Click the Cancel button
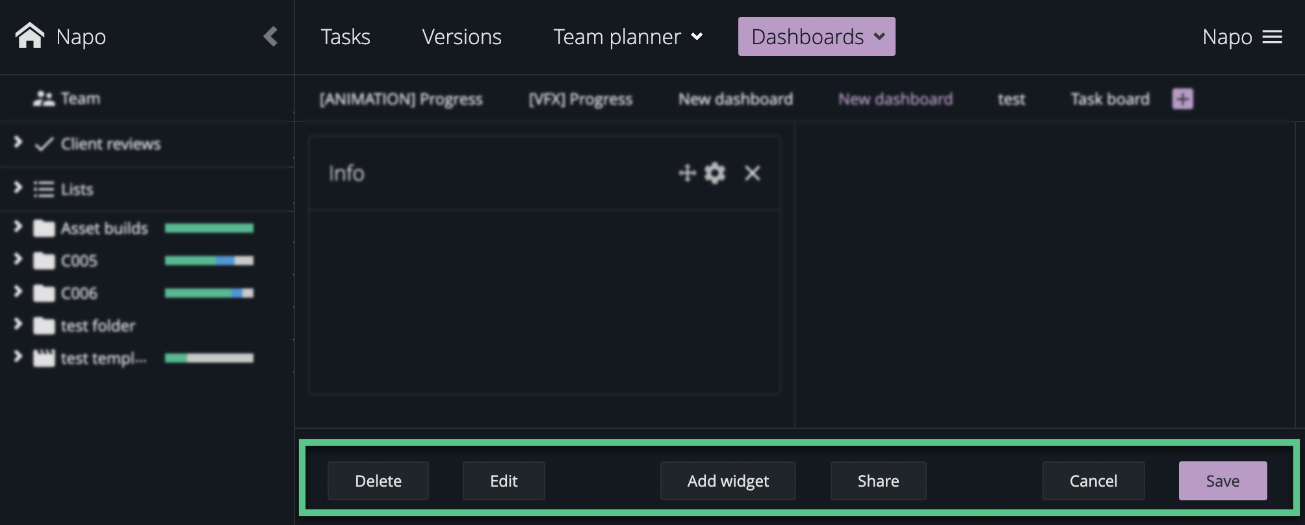The width and height of the screenshot is (1305, 525). pos(1094,481)
